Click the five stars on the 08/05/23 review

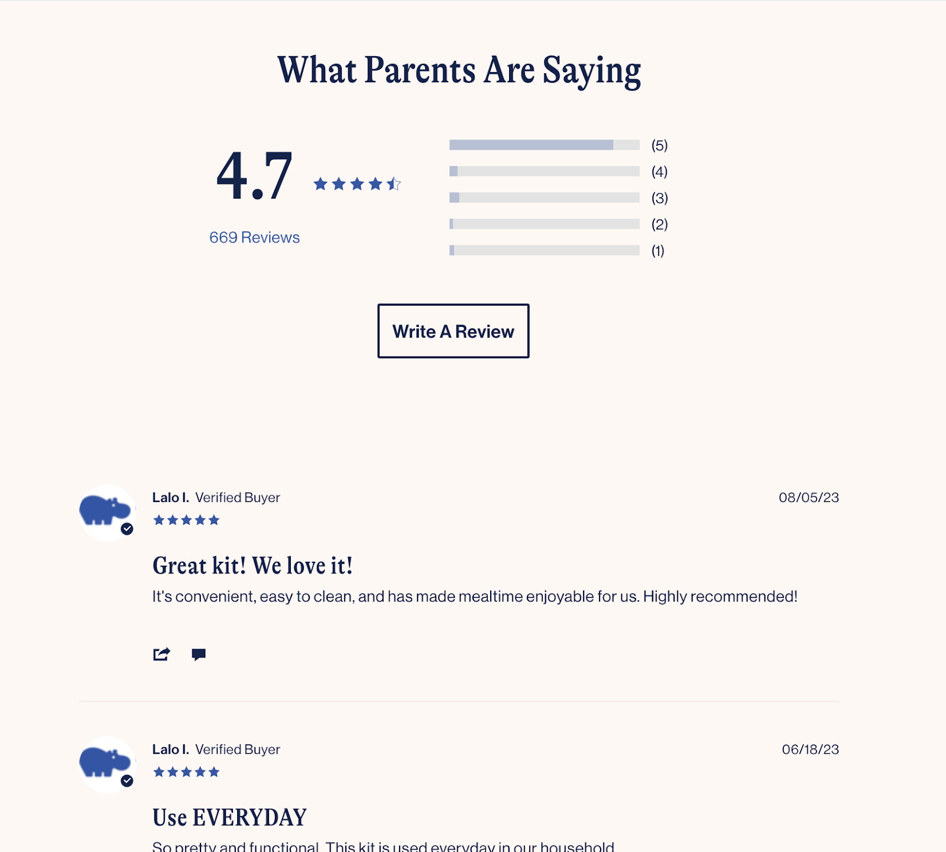point(186,520)
